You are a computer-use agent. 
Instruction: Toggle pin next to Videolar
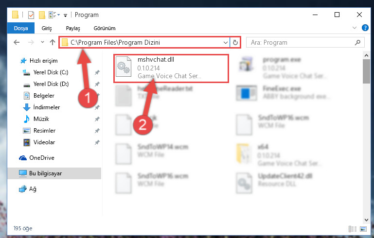(97, 142)
